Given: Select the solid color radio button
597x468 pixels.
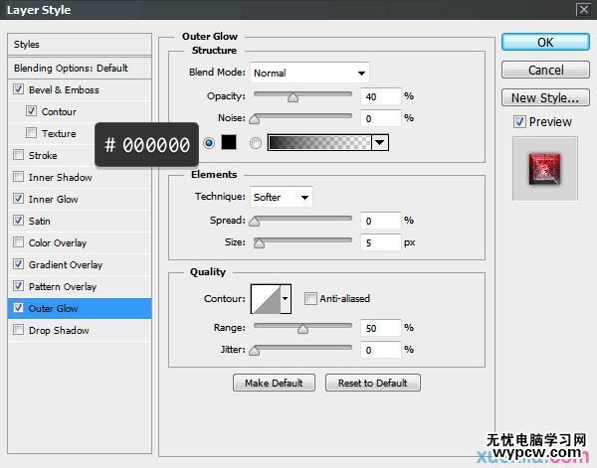Looking at the screenshot, I should [209, 143].
